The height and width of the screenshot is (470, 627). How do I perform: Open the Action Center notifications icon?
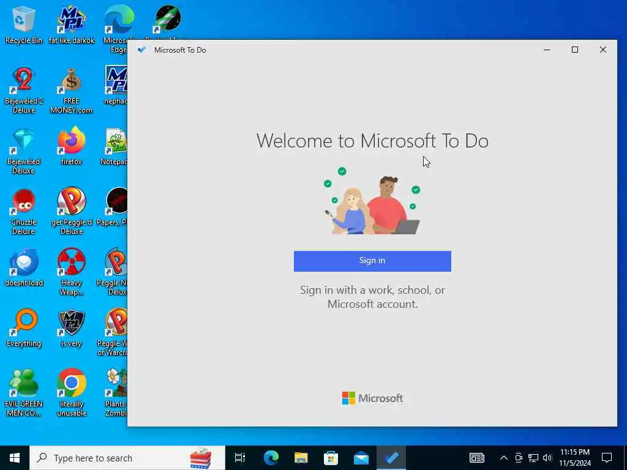607,458
